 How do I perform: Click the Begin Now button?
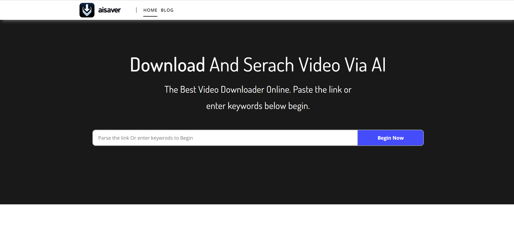(x=390, y=138)
